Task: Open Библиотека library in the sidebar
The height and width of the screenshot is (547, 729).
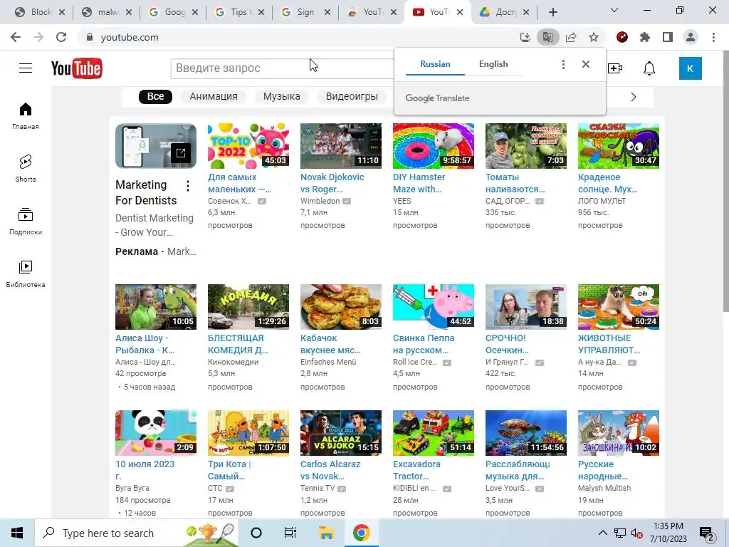Action: [x=26, y=274]
